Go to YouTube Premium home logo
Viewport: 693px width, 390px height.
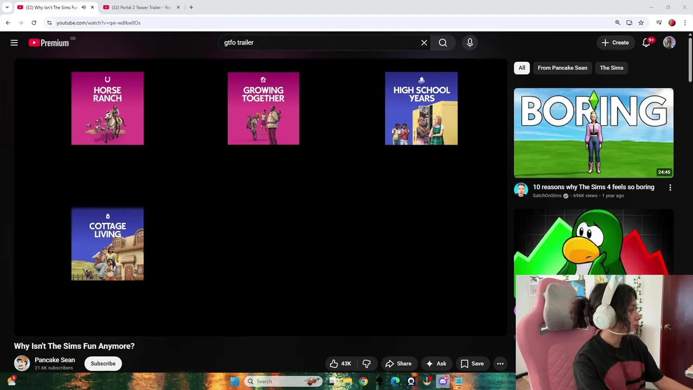pyautogui.click(x=49, y=43)
